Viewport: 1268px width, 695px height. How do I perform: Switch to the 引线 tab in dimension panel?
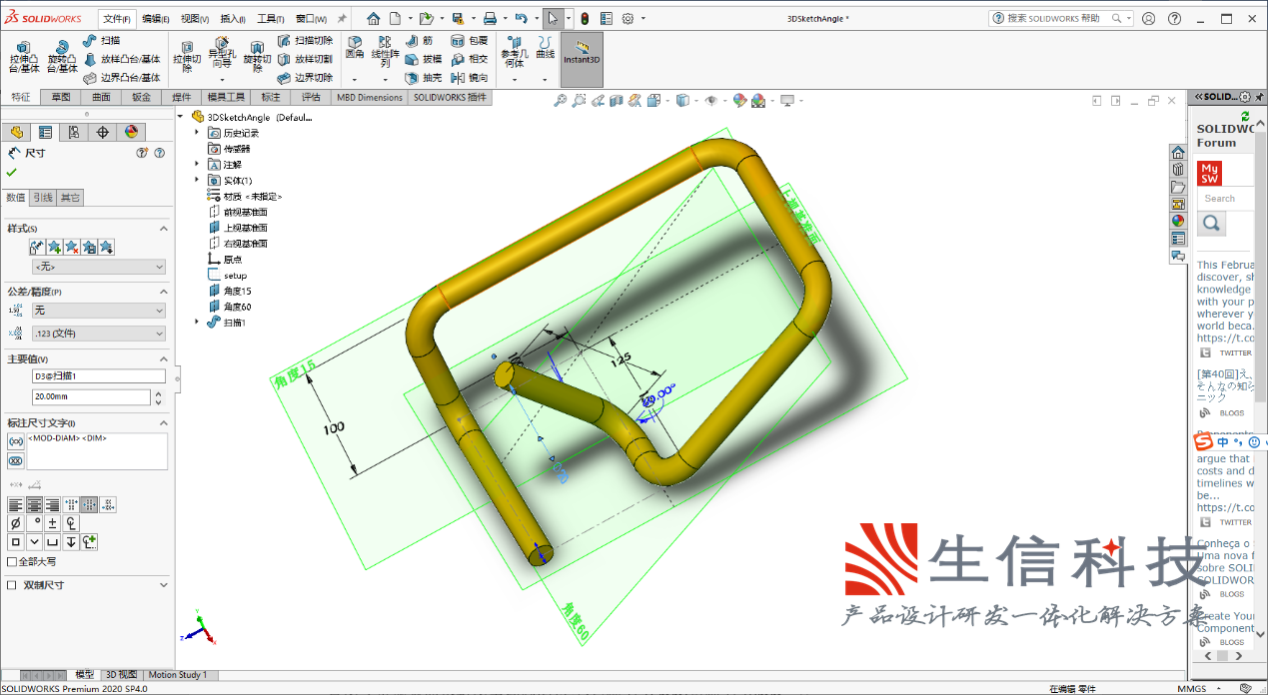43,198
